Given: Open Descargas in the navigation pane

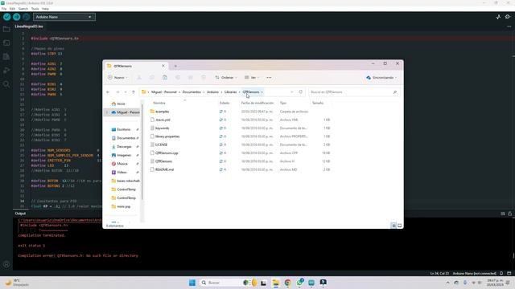Looking at the screenshot, I should [124, 146].
